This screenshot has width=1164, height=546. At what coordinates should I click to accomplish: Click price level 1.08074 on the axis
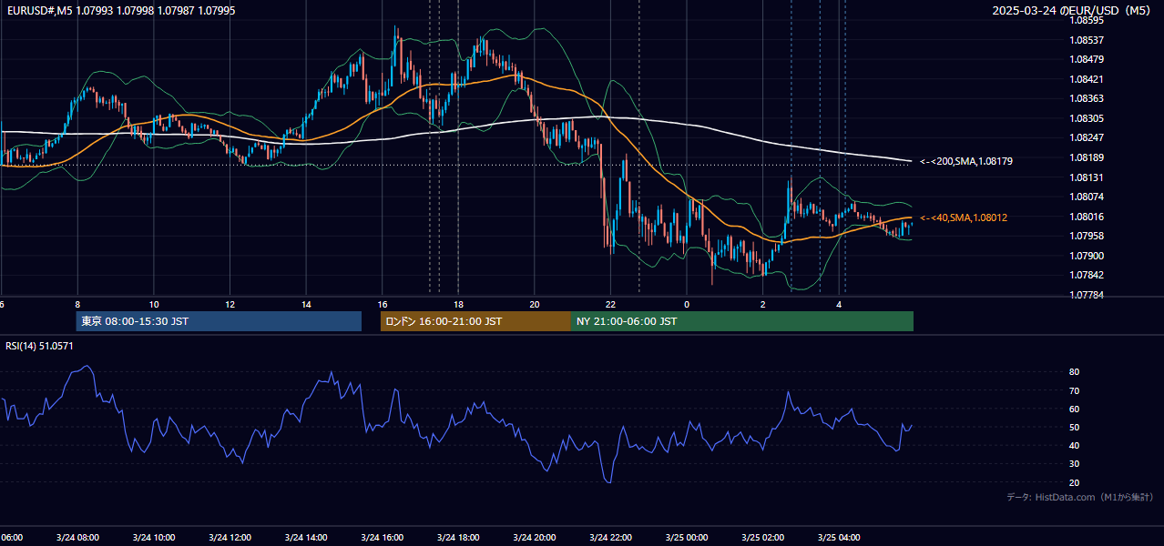pyautogui.click(x=1086, y=197)
